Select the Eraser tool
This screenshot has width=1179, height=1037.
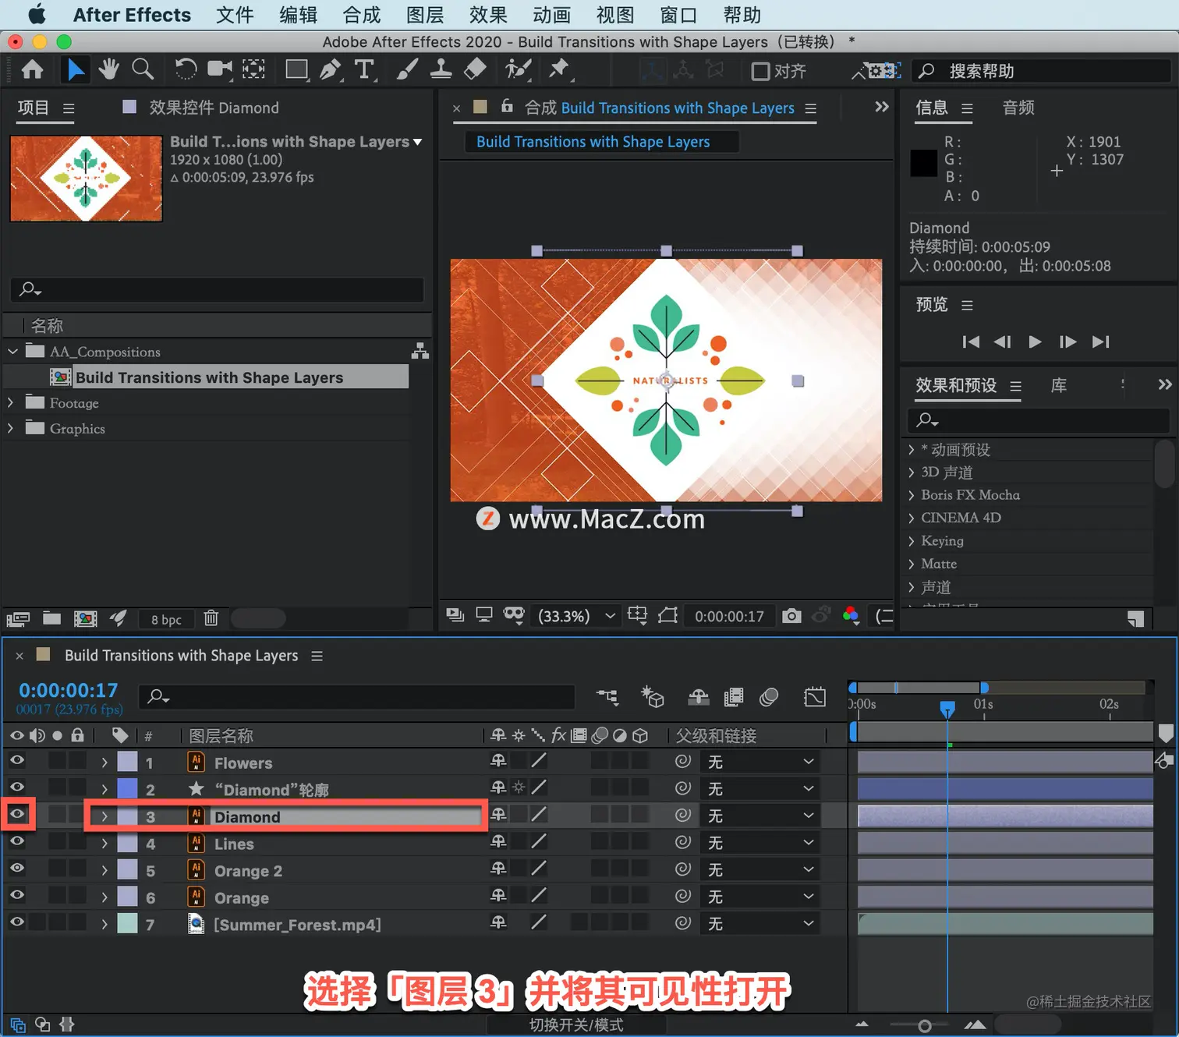475,69
